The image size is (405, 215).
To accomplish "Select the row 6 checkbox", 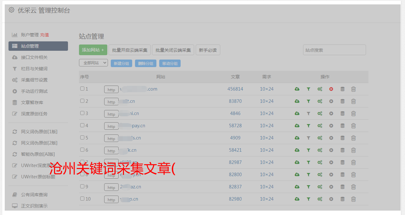I will [x=82, y=150].
